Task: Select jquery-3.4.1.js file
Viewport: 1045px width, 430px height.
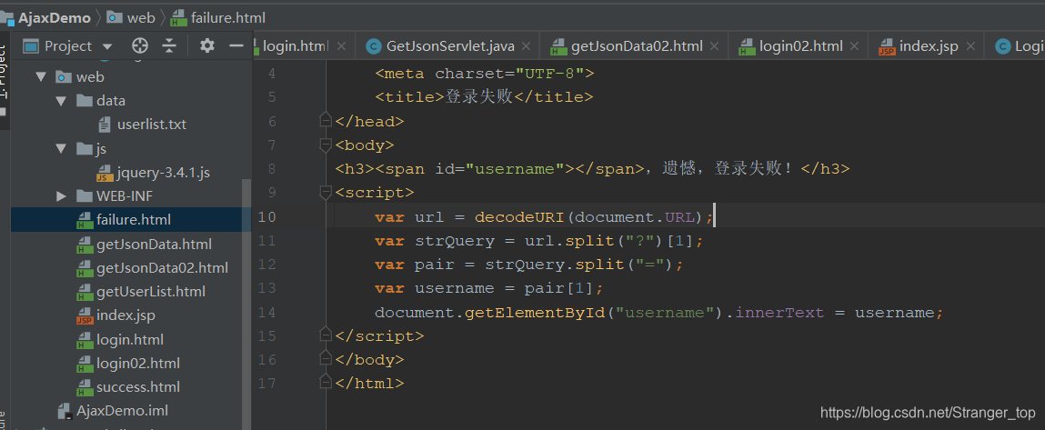Action: tap(164, 173)
